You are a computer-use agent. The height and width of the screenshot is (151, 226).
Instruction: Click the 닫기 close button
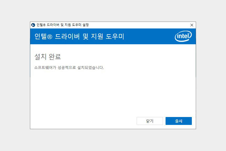[x=150, y=121]
